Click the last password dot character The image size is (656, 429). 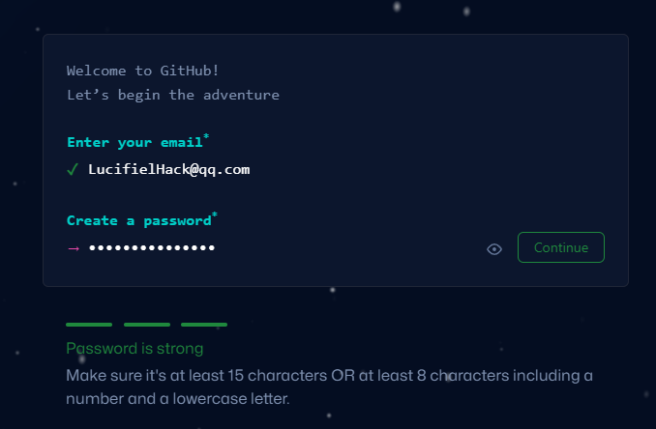212,247
